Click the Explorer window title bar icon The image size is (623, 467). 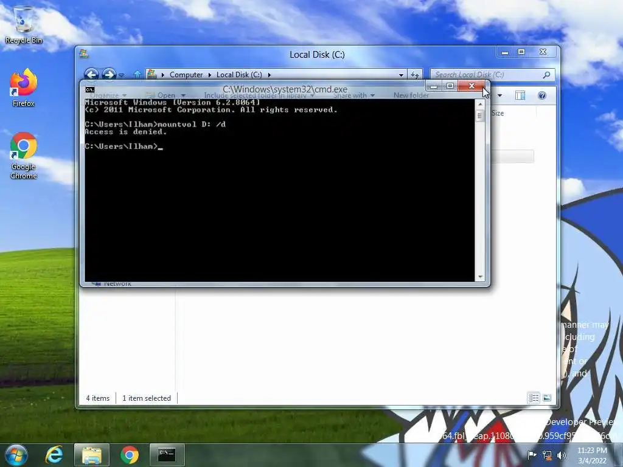point(84,54)
